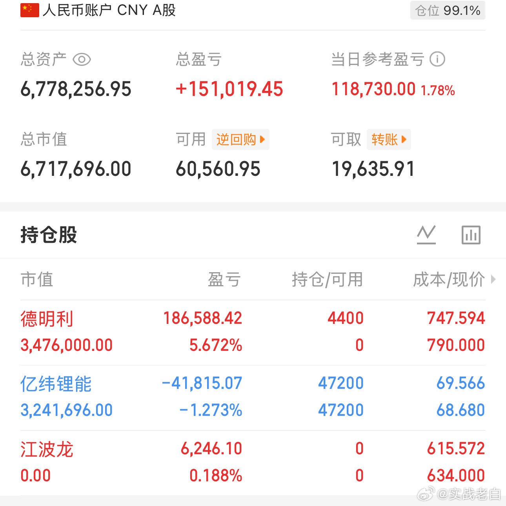This screenshot has height=506, width=506.
Task: Click 德明利 profit percentage 5.672%
Action: tap(216, 345)
